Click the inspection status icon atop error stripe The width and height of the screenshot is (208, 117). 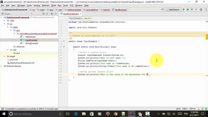(207, 21)
